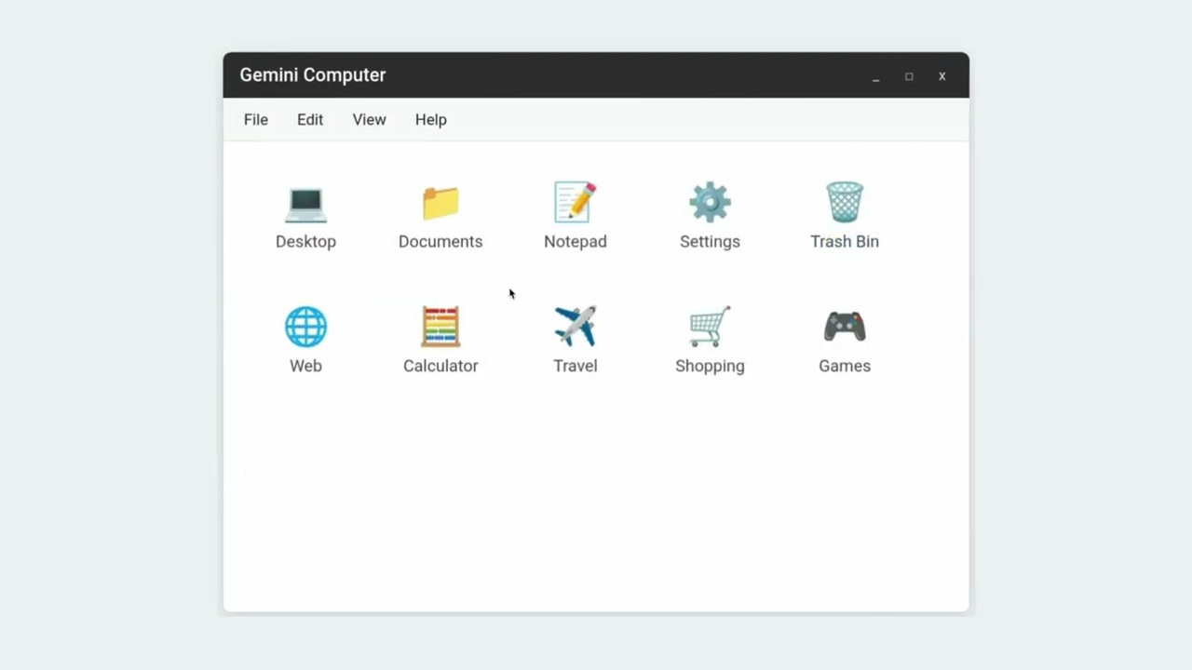Close the Gemini Computer window
The height and width of the screenshot is (670, 1192).
point(941,76)
